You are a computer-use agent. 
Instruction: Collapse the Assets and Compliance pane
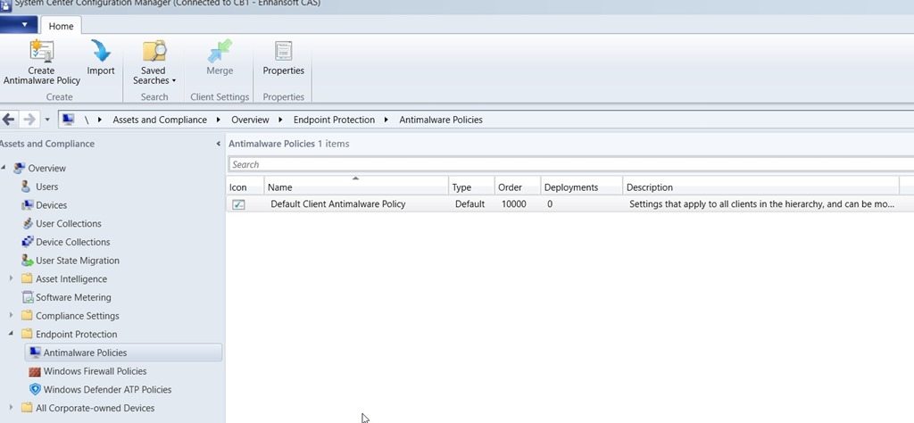point(218,144)
